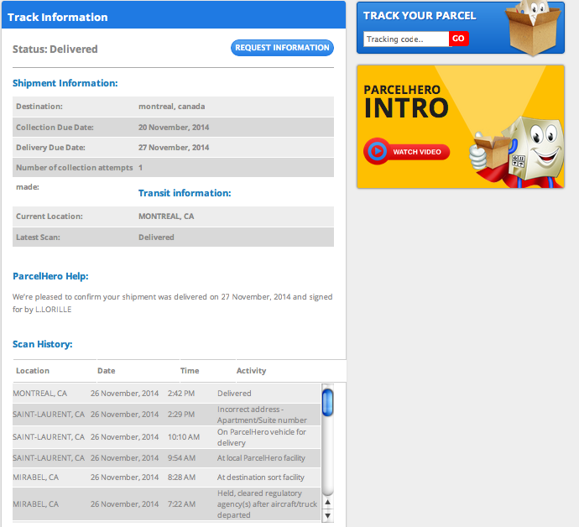Click the Time column header
This screenshot has width=579, height=527.
tap(190, 370)
